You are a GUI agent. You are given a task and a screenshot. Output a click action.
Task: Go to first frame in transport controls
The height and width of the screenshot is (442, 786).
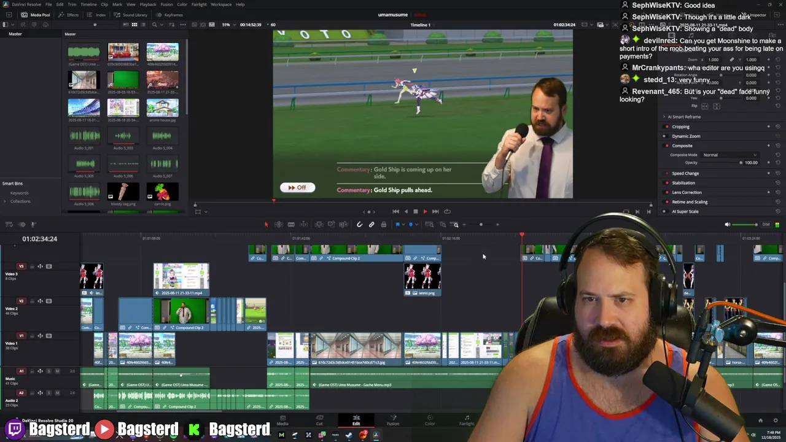(x=395, y=211)
